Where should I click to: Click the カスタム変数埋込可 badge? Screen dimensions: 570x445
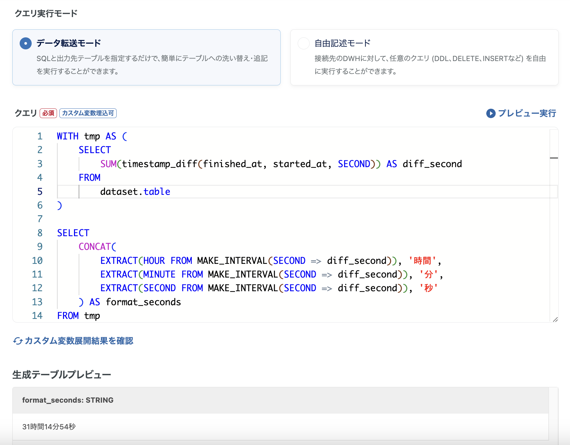88,113
